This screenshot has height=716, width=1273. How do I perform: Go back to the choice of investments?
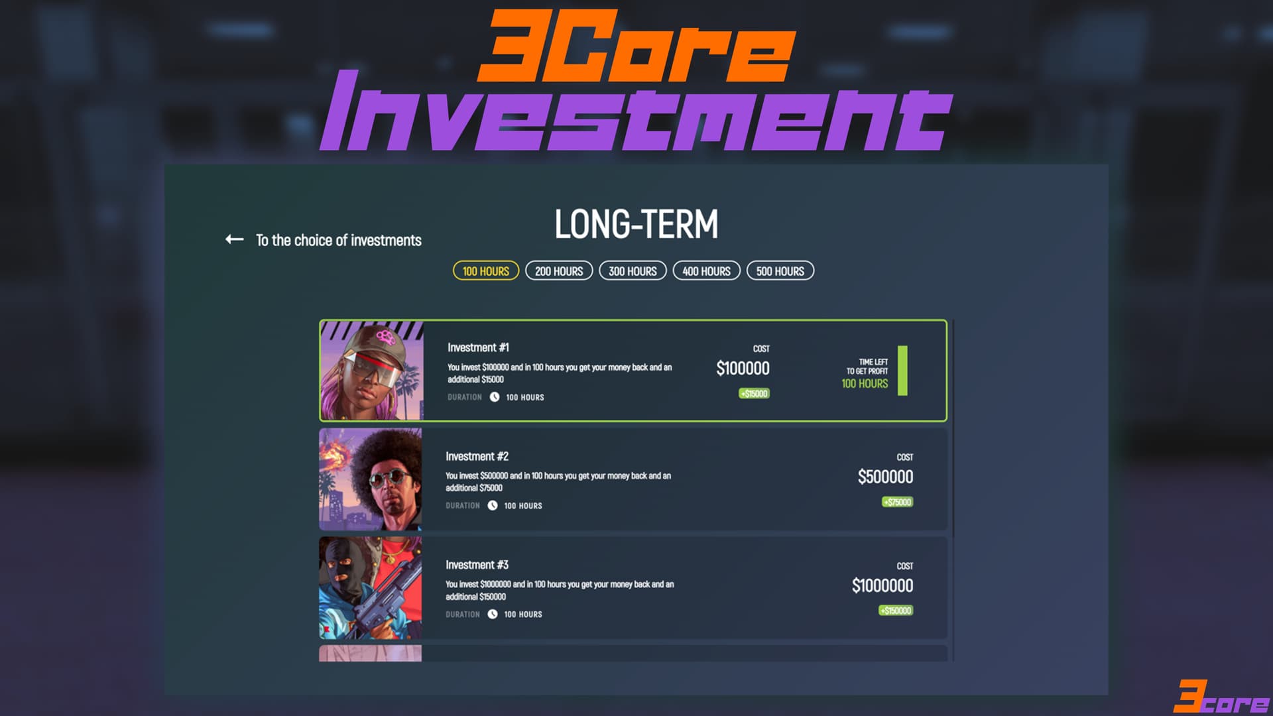pos(339,240)
